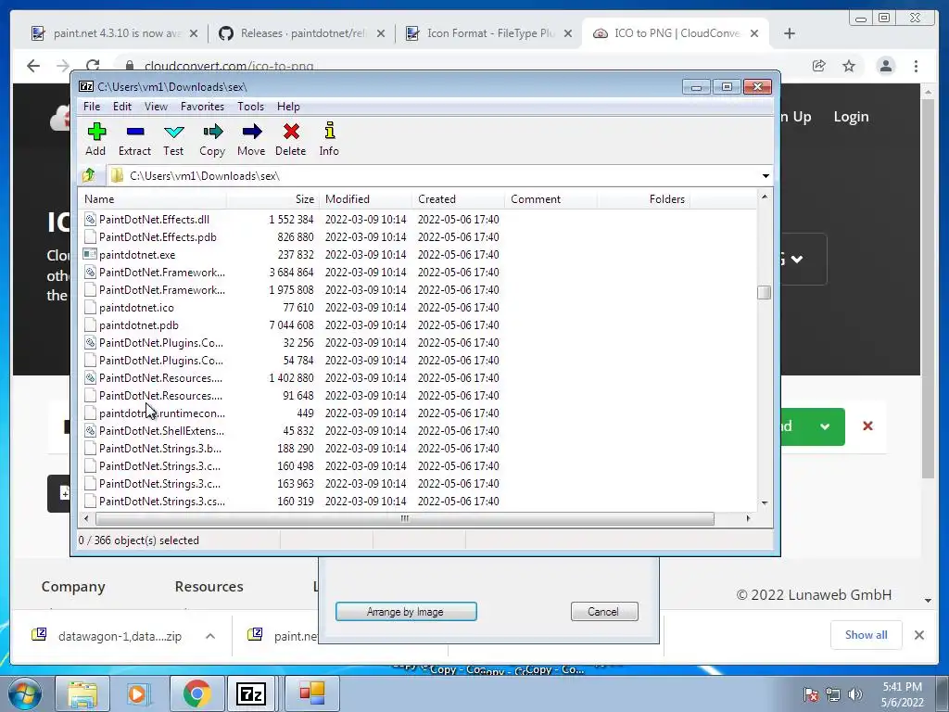
Task: Reload the CloudConvert page
Action: click(93, 66)
